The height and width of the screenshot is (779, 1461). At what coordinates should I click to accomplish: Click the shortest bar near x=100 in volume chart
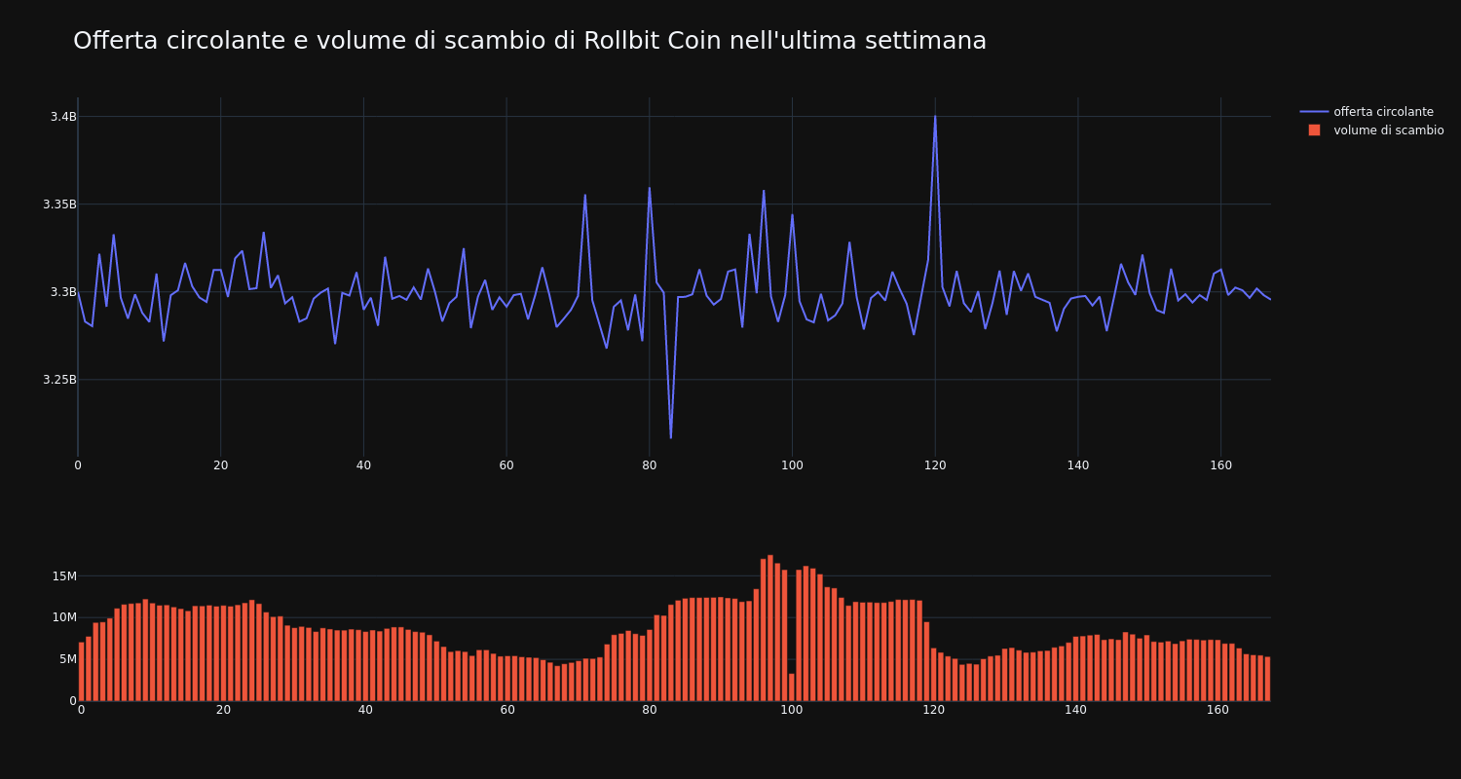[x=792, y=686]
